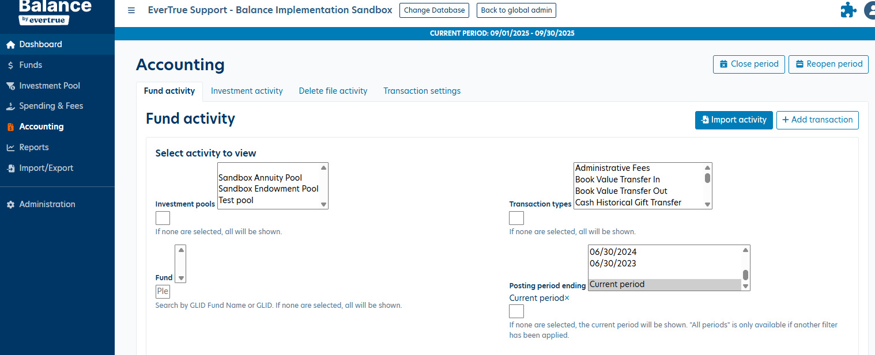Open Import/Export via its file icon
875x355 pixels.
click(10, 169)
